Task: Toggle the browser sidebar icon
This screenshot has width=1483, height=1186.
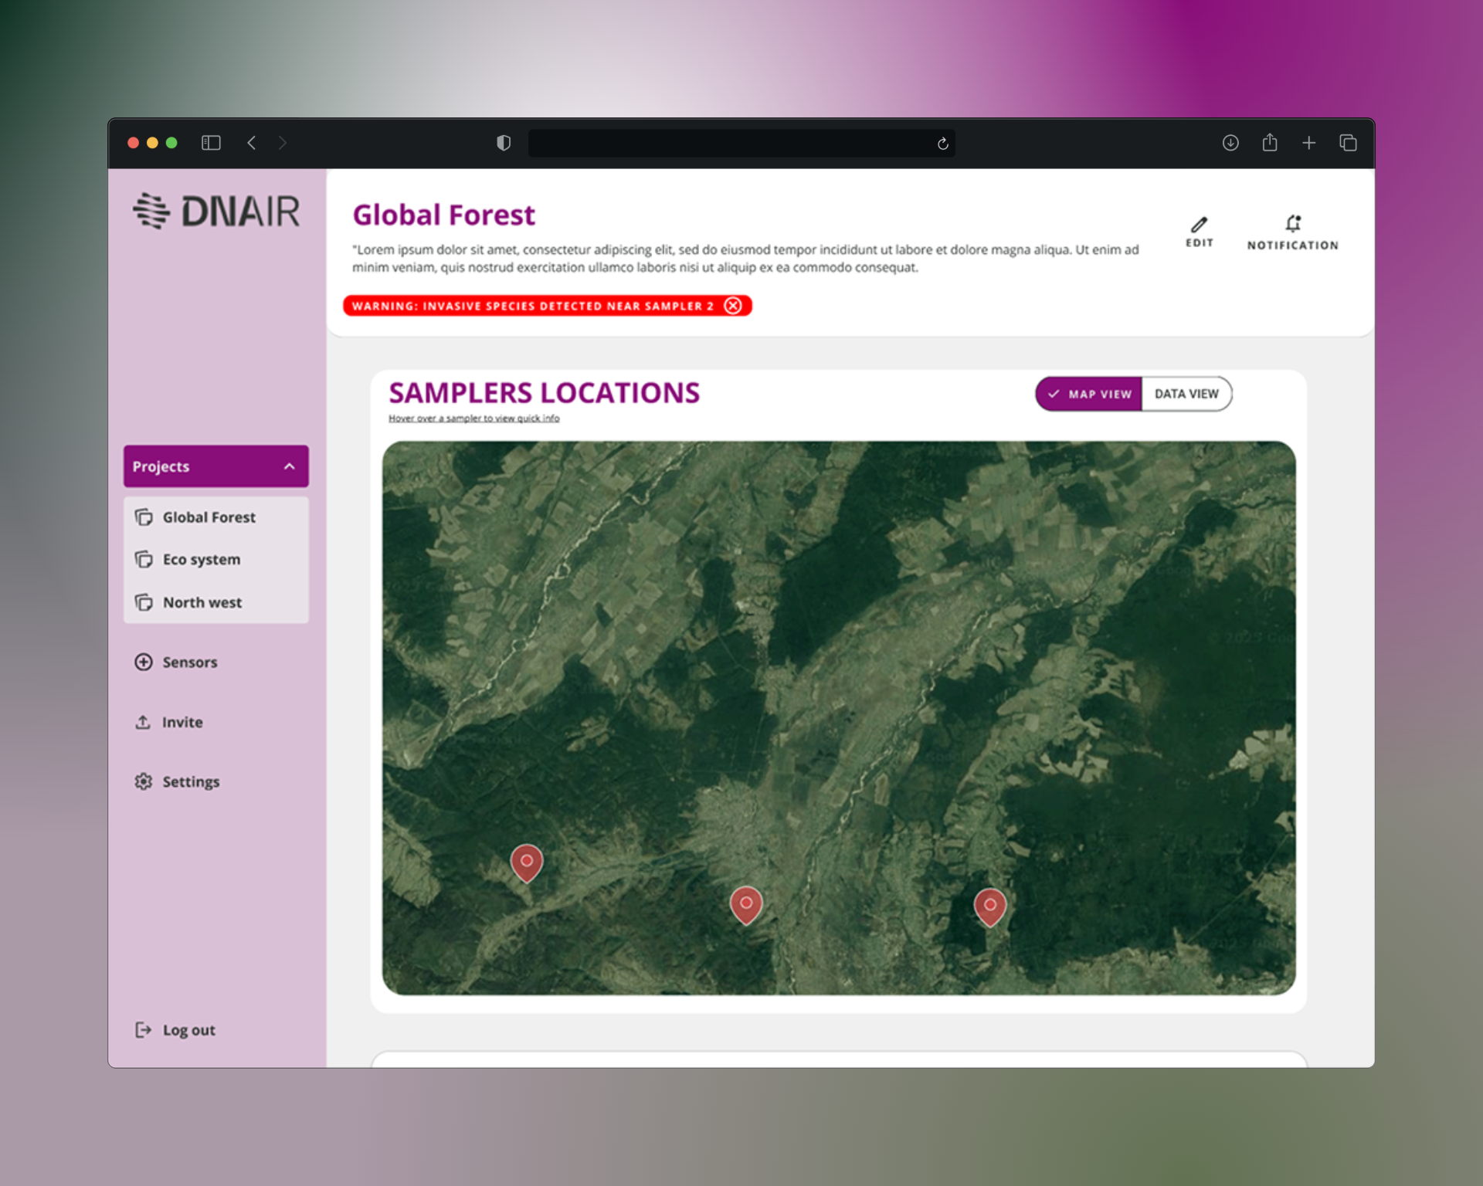Action: tap(211, 143)
